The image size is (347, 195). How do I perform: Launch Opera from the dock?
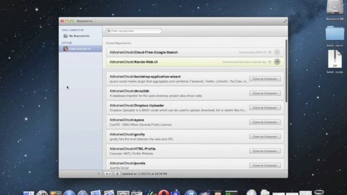pos(164,193)
